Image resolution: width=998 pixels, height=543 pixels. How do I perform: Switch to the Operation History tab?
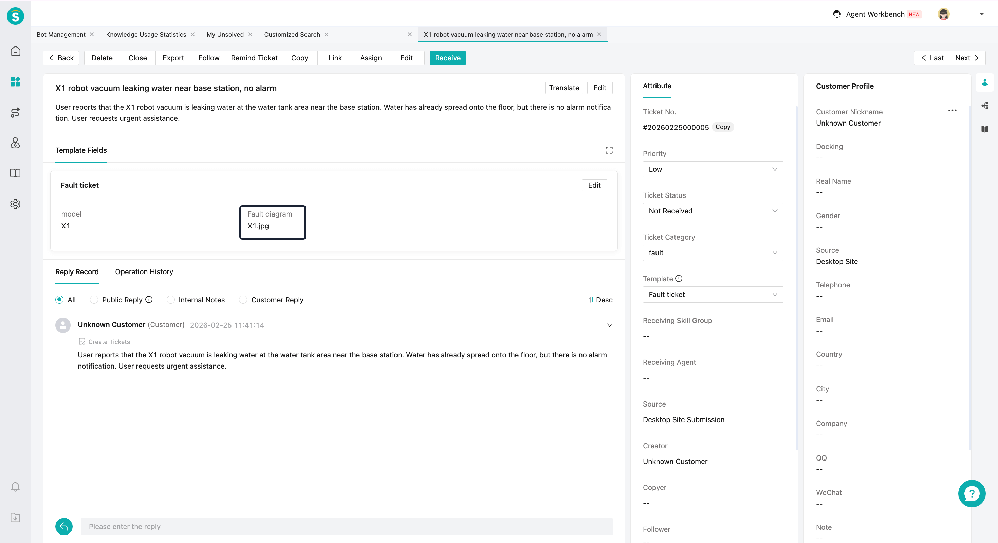coord(144,272)
